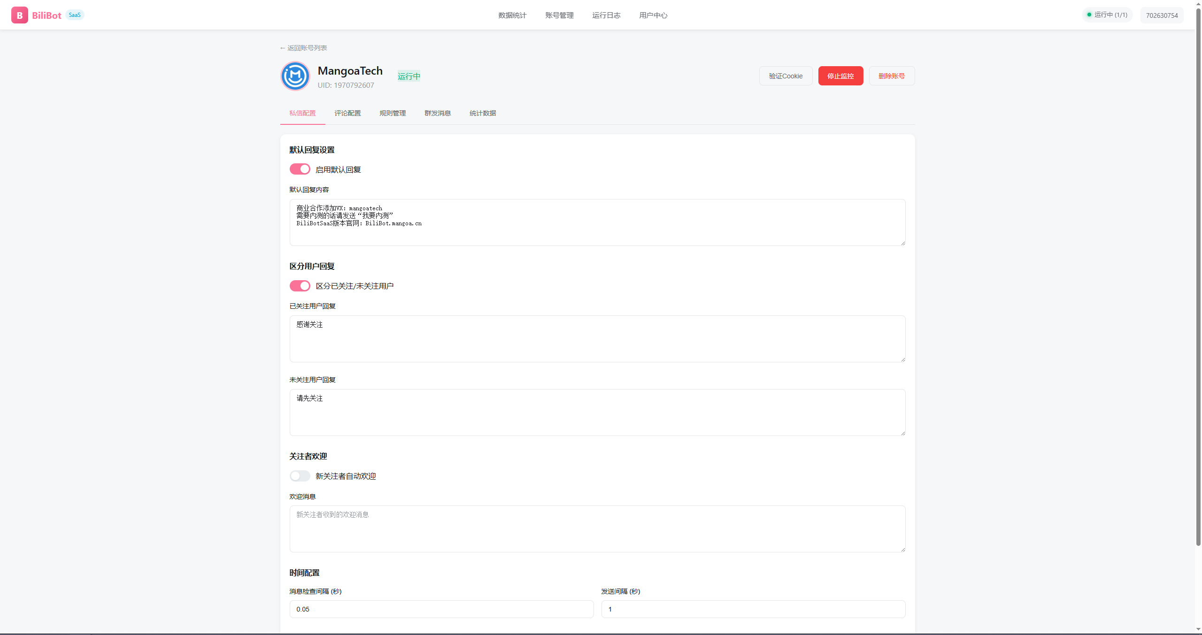
Task: Open 用户中心 from the navigation bar
Action: coord(653,15)
